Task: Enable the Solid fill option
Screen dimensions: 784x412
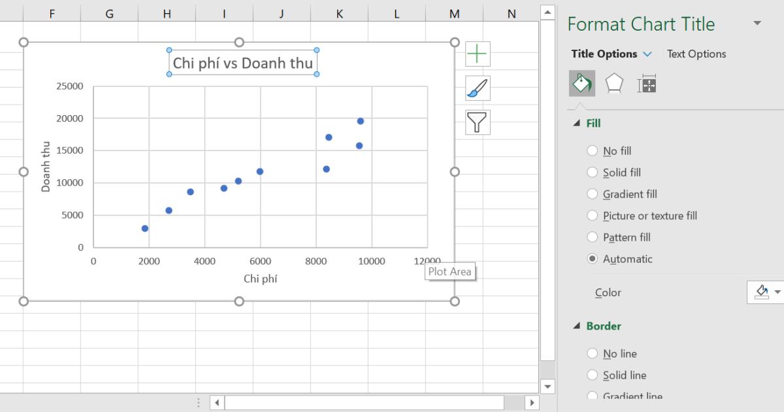Action: click(593, 172)
